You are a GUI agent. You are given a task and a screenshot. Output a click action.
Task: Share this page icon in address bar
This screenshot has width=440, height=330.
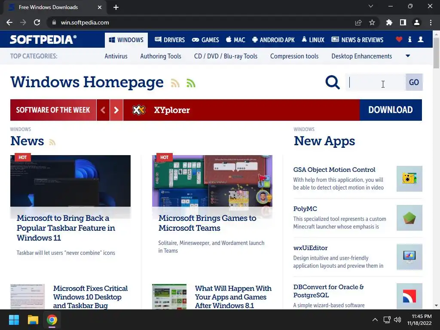[x=358, y=22]
